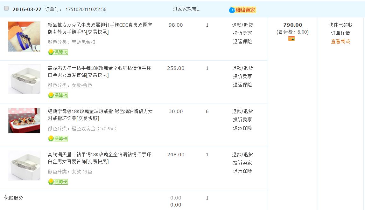Click the order total 790.00
Screen dimensions: 365x210
tap(293, 25)
